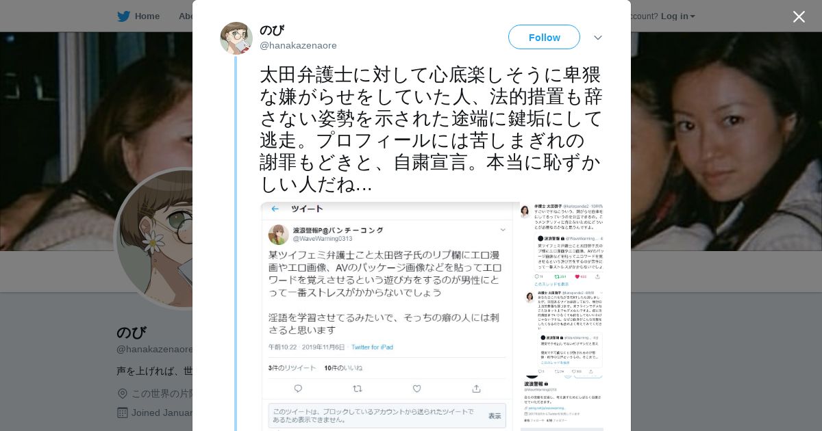Click the location pin icon in the profile

click(x=123, y=393)
